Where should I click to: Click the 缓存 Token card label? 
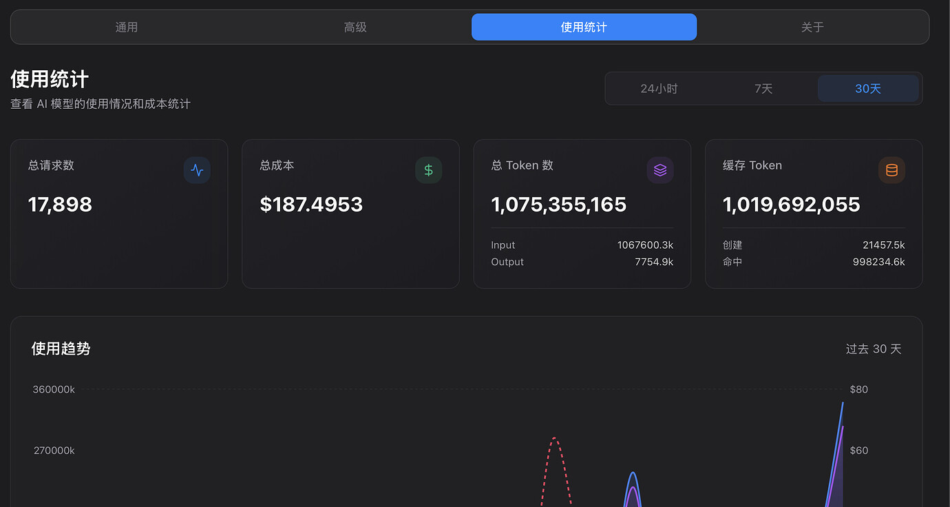(752, 165)
